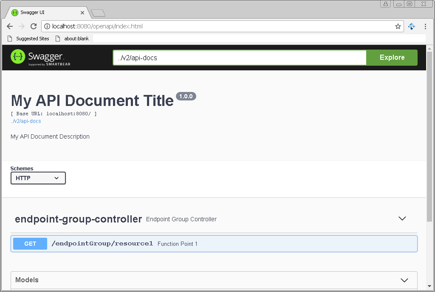Bookmark page with the star icon

point(398,26)
